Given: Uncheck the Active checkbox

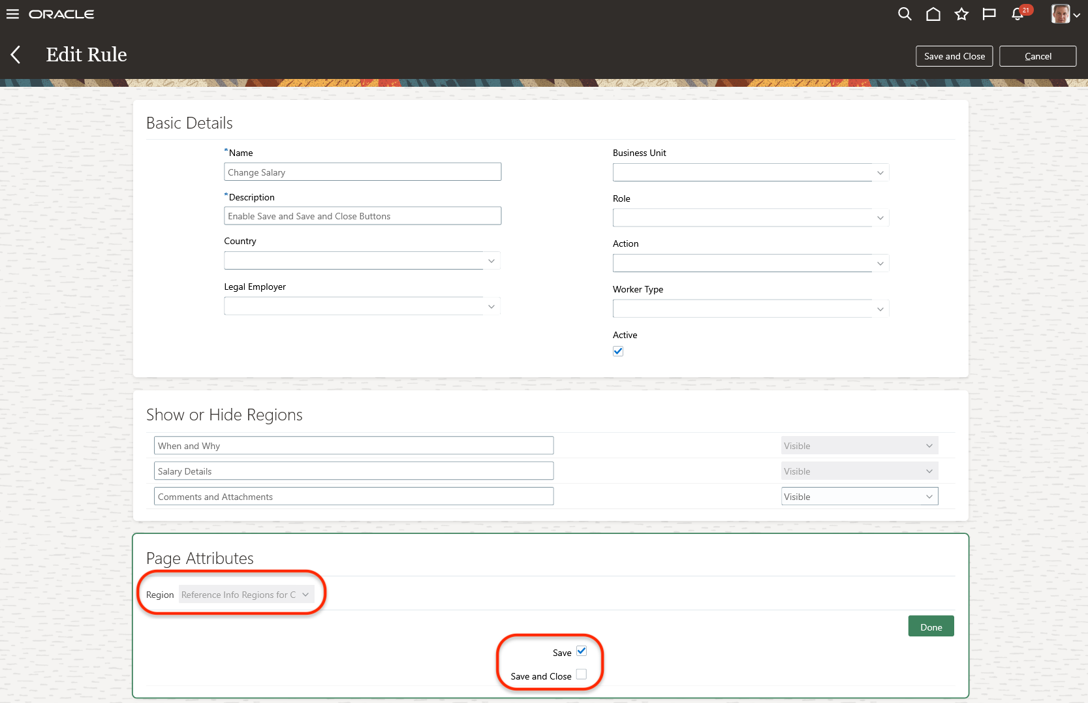Looking at the screenshot, I should click(x=618, y=351).
